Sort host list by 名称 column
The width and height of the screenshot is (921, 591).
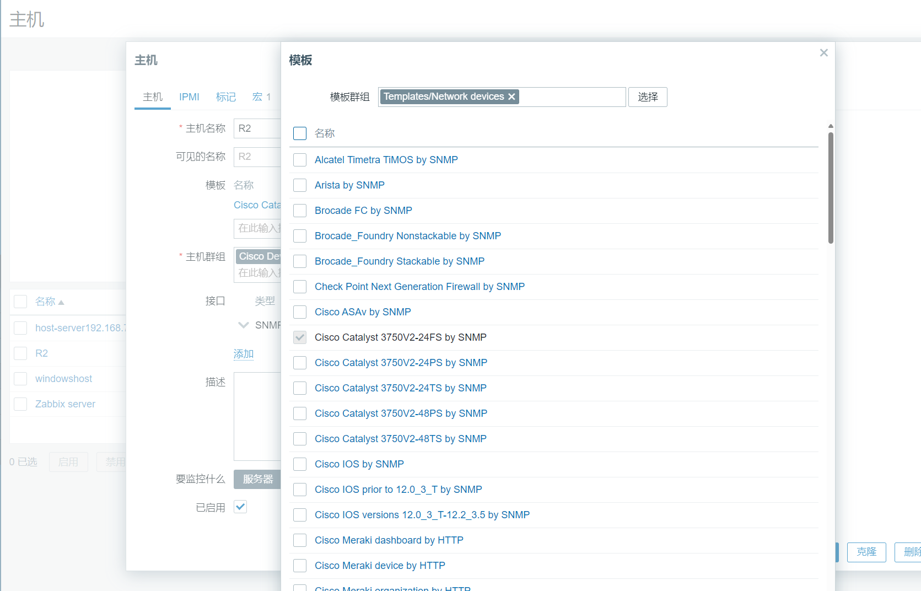tap(50, 302)
